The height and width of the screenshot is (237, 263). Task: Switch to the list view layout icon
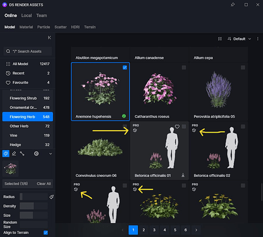pos(220,39)
